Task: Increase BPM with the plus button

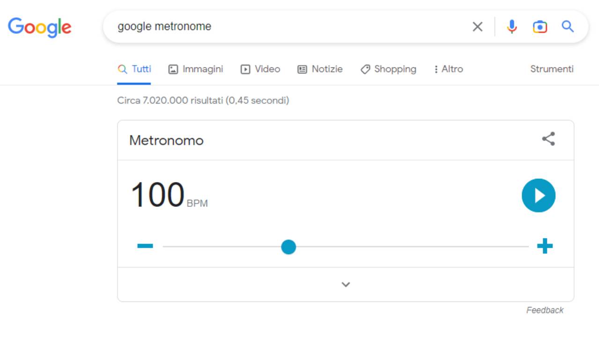Action: point(545,246)
